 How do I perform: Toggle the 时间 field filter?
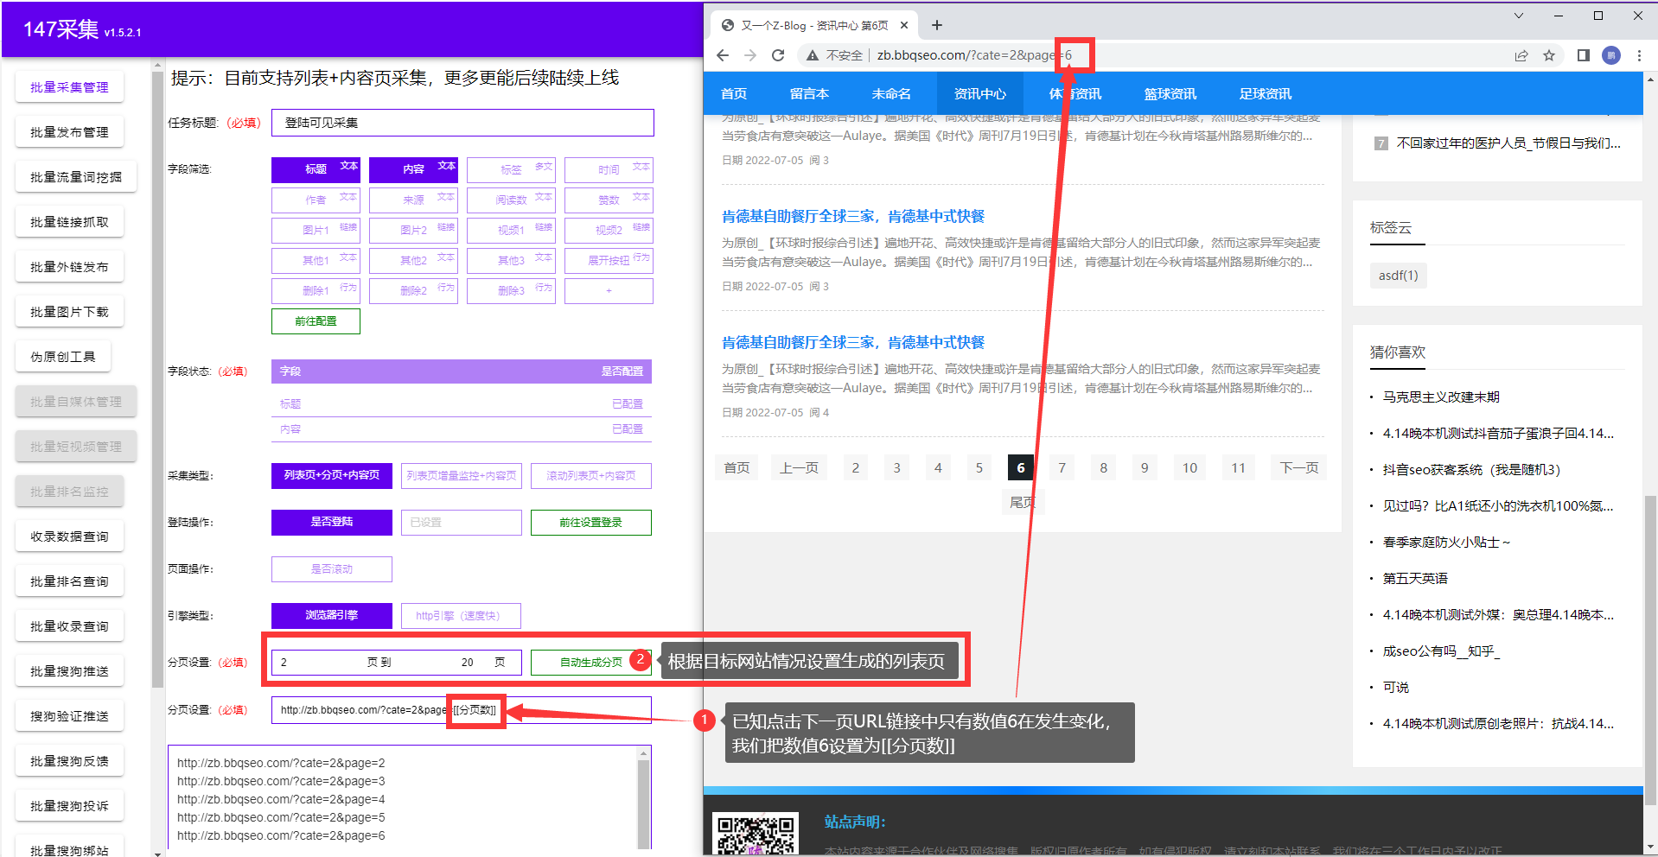609,169
